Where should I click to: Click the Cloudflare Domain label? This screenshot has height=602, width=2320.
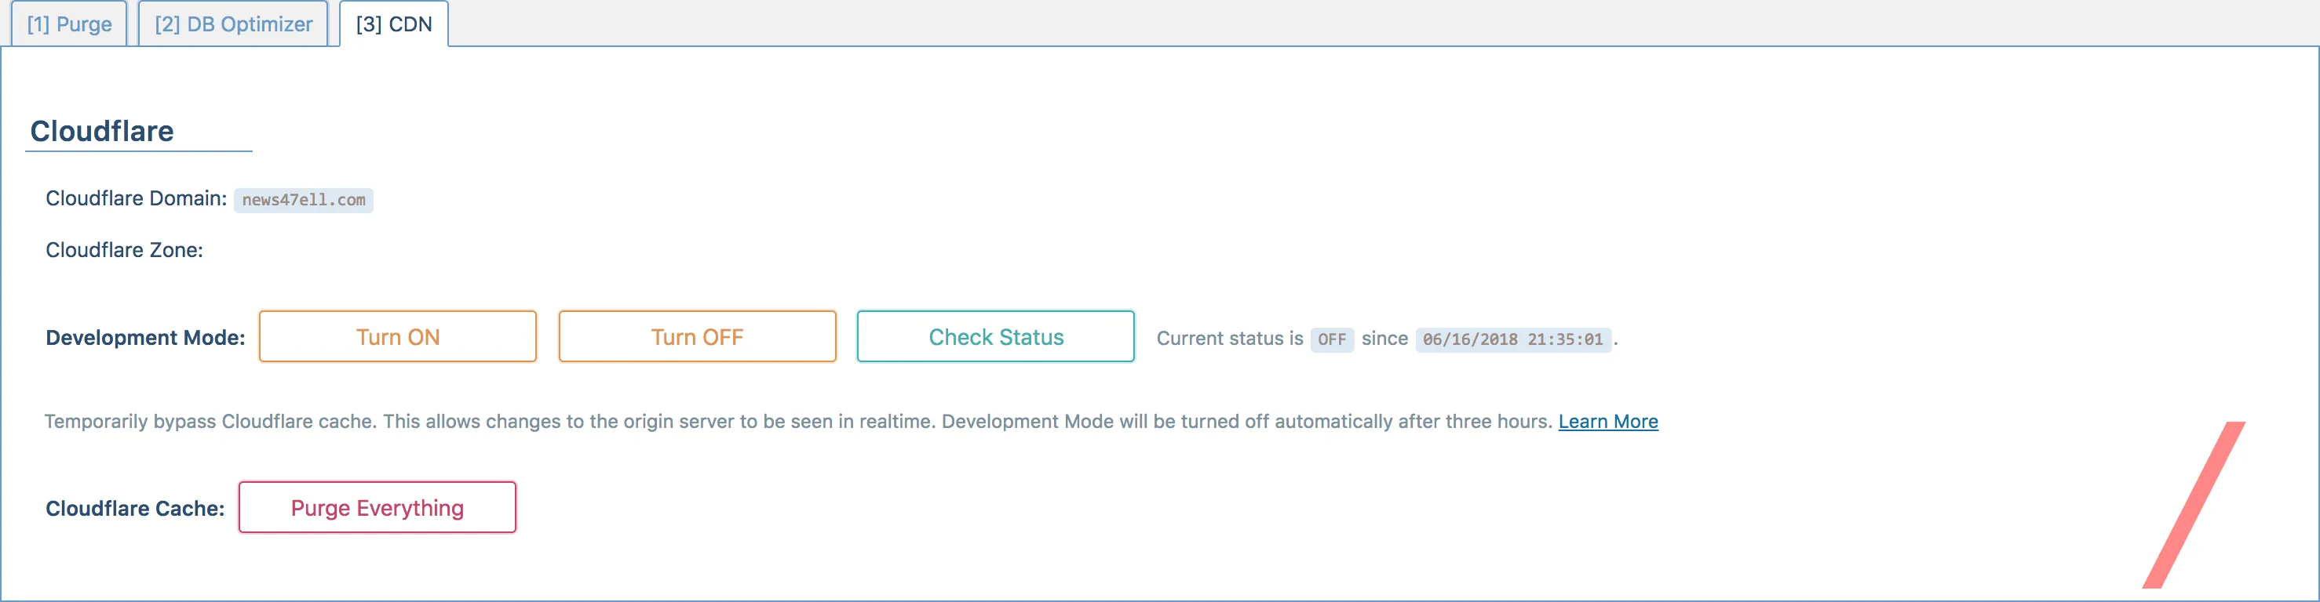136,199
